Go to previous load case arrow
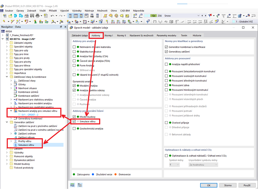258x193 pixels. [202, 16]
